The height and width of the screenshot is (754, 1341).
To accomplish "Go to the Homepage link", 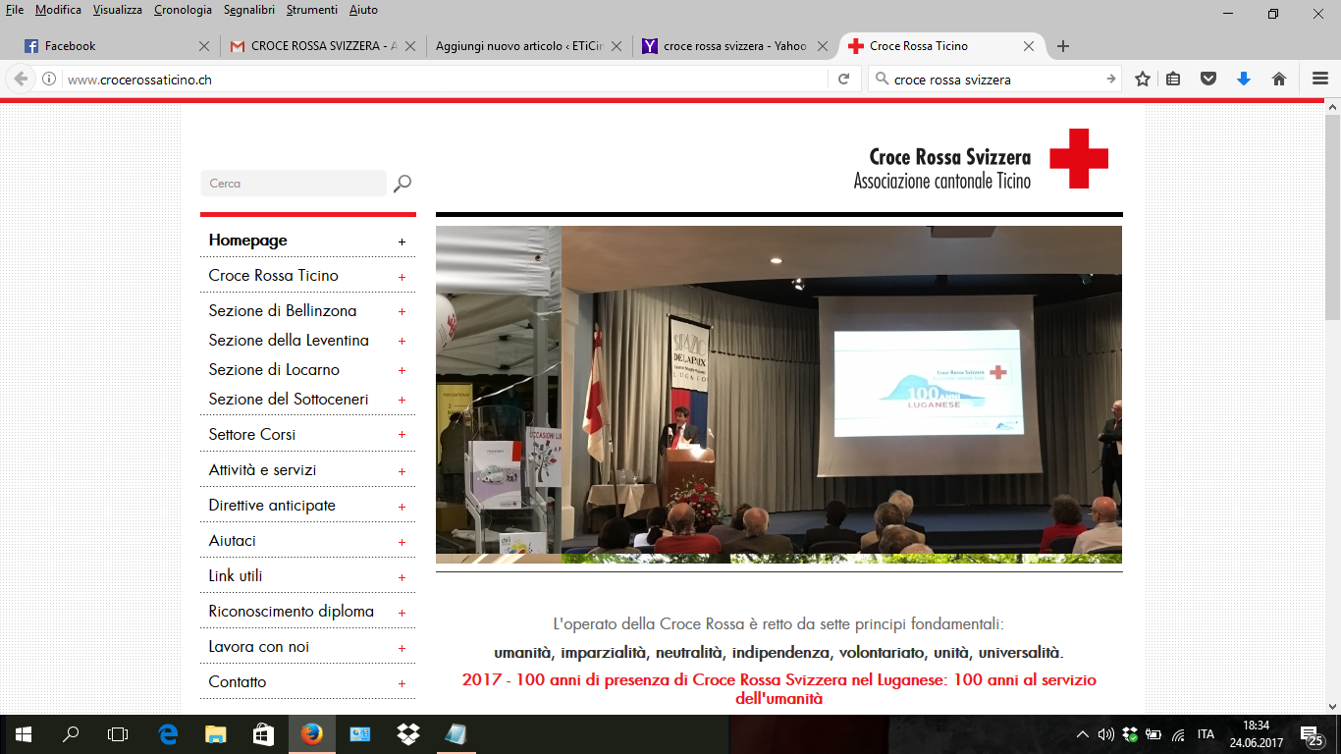I will point(248,241).
